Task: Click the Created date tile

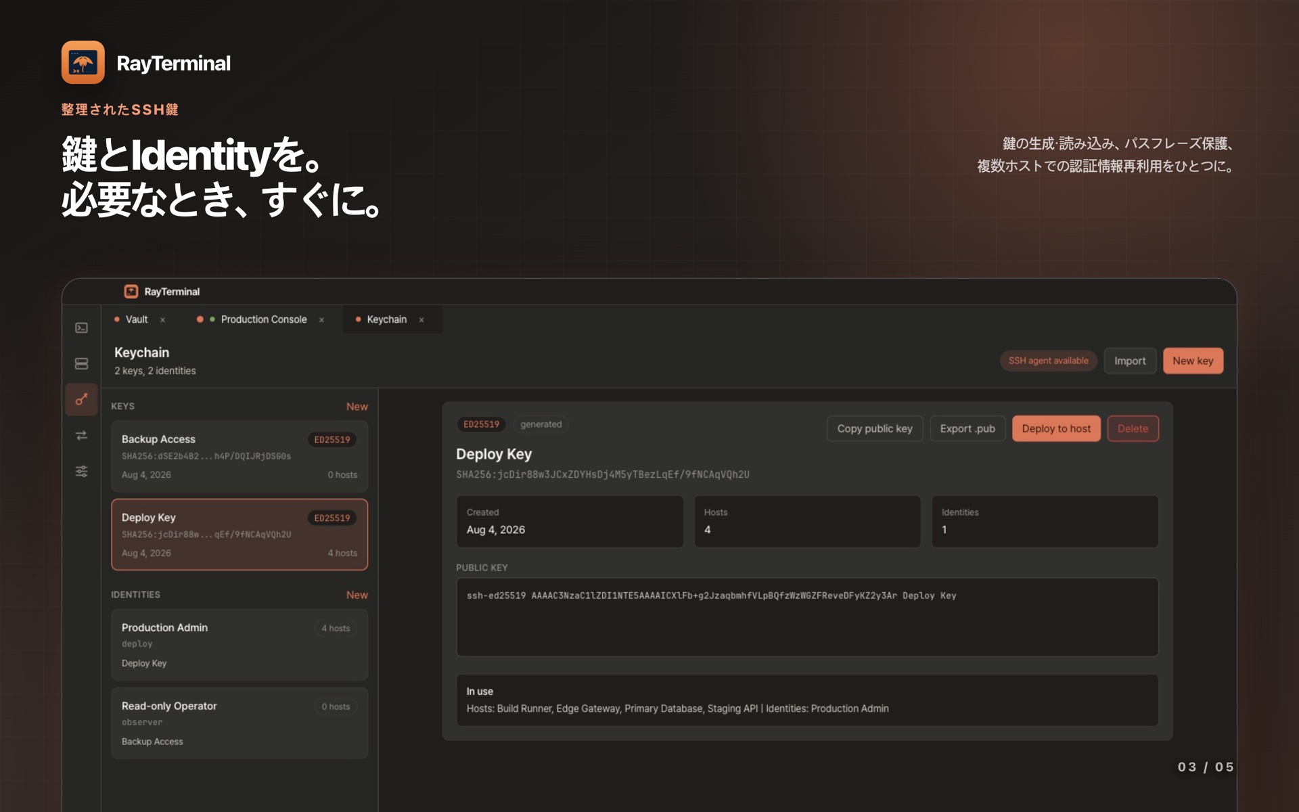Action: 570,521
